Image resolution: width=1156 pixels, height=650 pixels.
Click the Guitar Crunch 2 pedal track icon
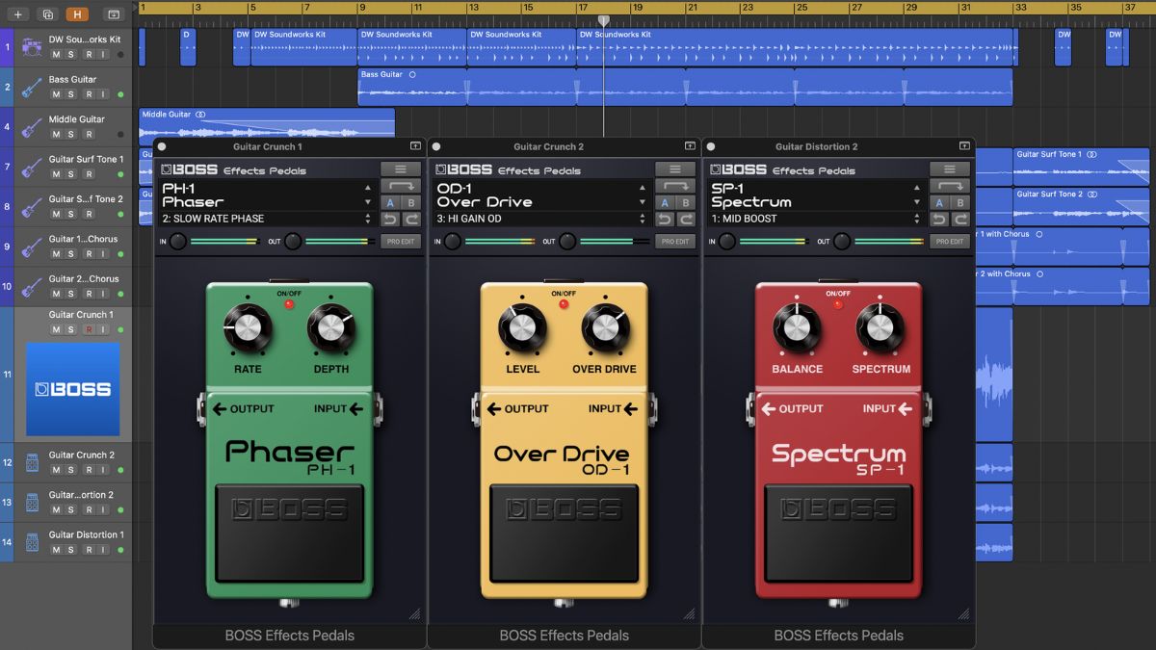click(31, 462)
